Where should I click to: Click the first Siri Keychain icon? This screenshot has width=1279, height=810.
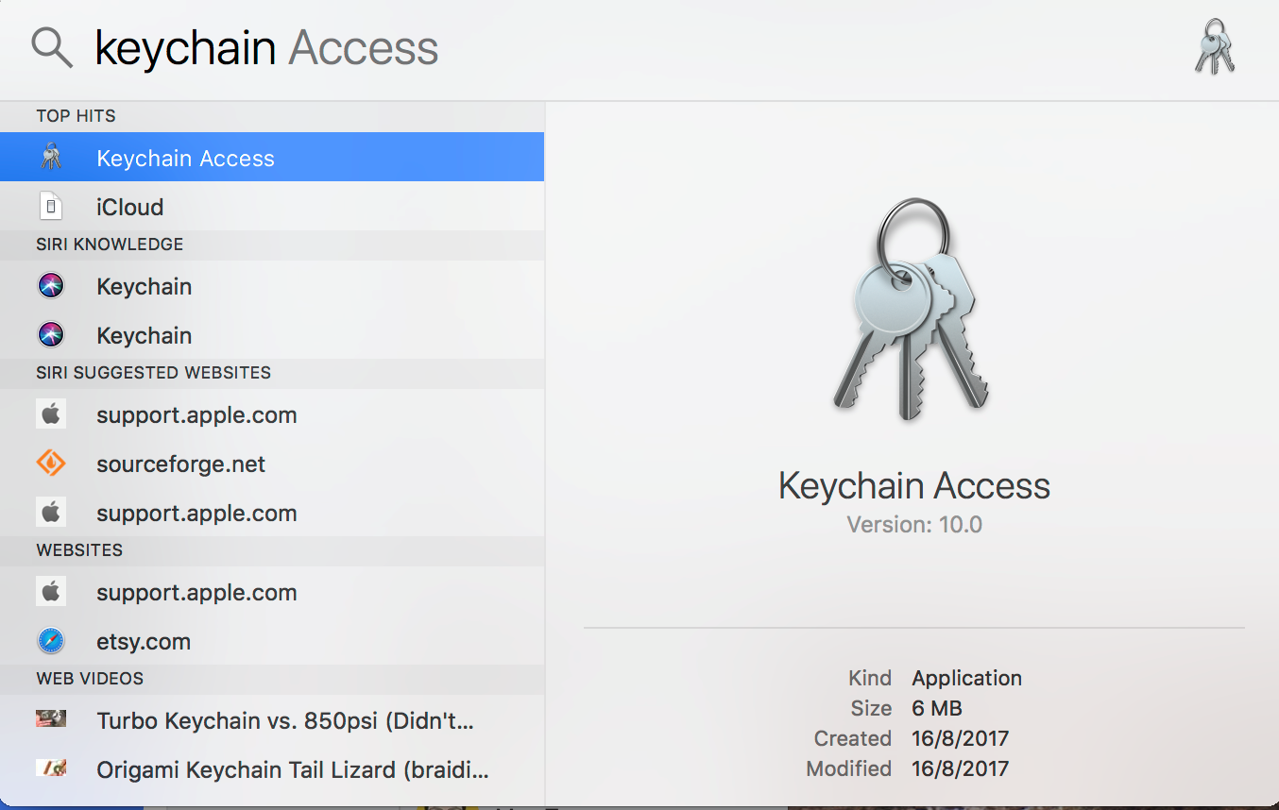pos(51,286)
